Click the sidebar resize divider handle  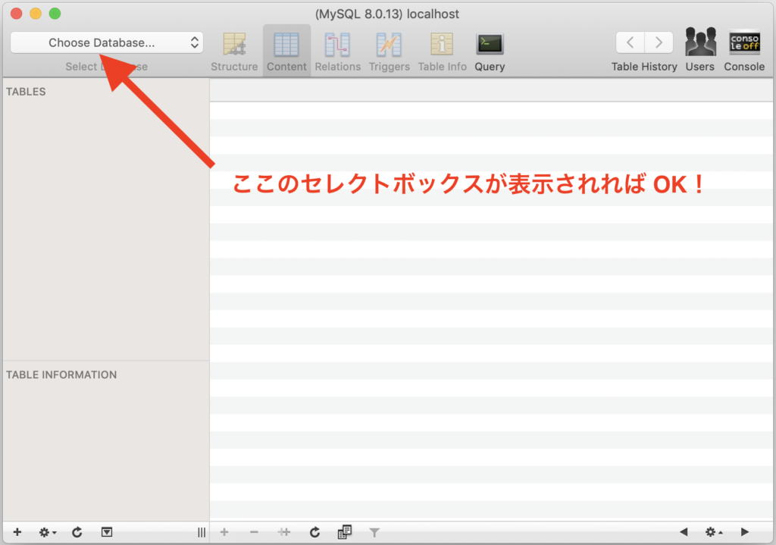[x=201, y=532]
